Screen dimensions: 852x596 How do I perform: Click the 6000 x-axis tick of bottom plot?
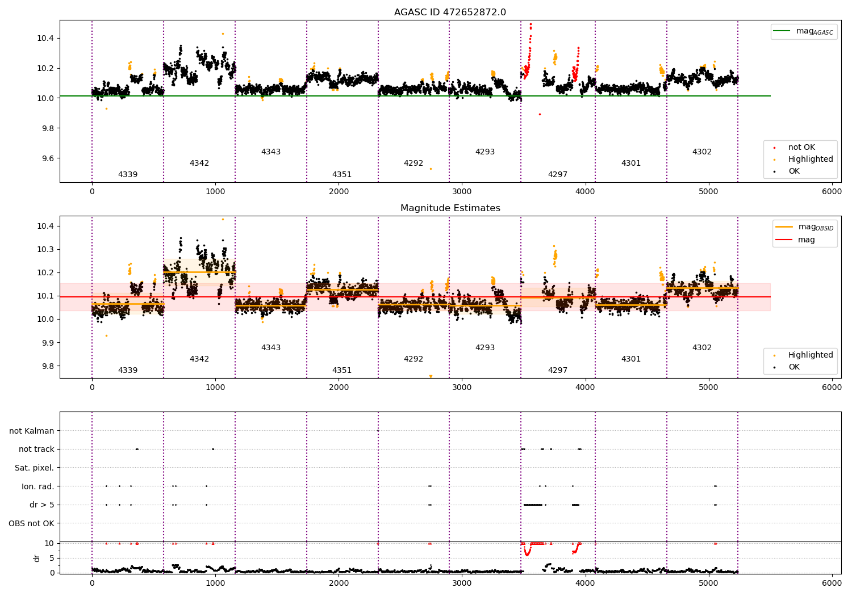832,583
